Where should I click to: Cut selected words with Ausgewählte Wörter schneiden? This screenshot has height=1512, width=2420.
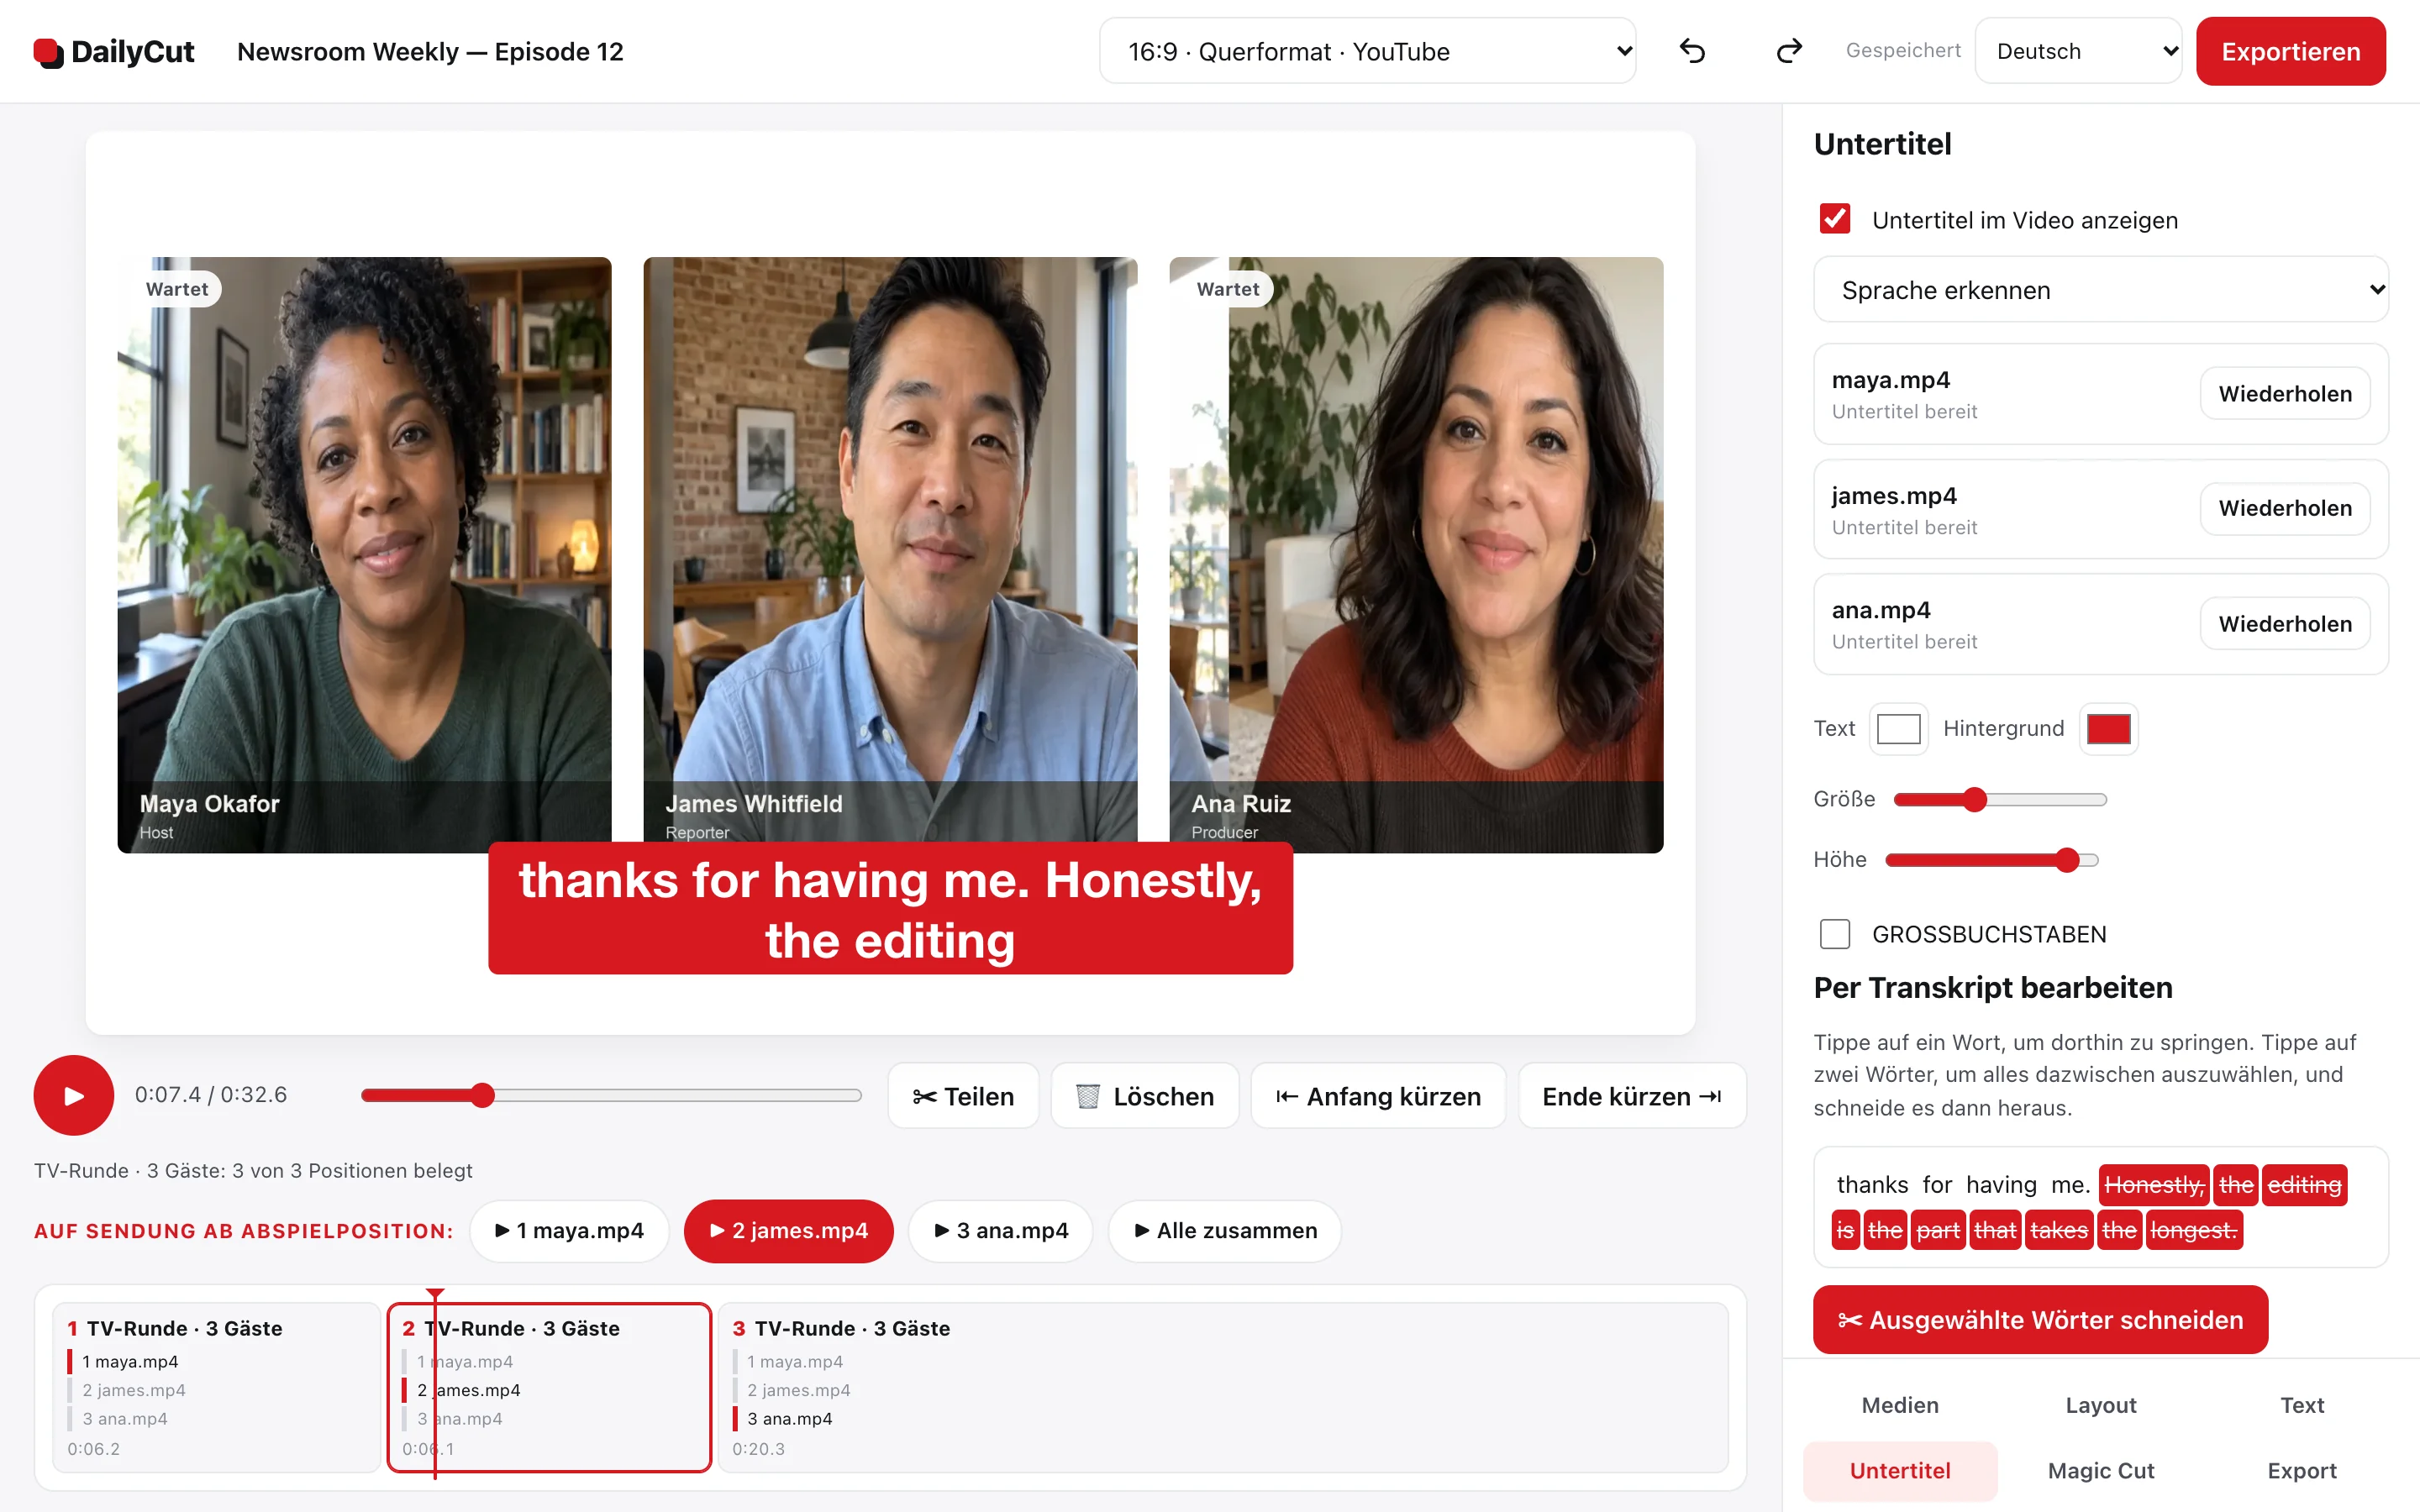click(2040, 1319)
